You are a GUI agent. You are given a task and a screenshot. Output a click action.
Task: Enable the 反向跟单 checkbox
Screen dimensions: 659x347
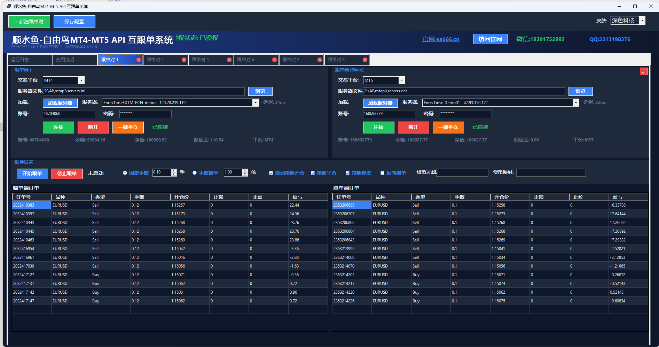coord(382,173)
